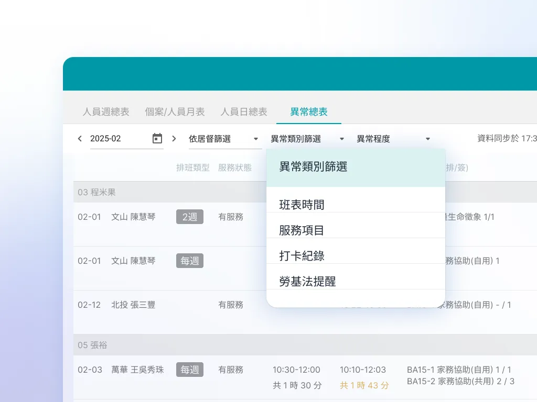Switch to 人員日總表 tab
This screenshot has height=402, width=537.
click(244, 112)
